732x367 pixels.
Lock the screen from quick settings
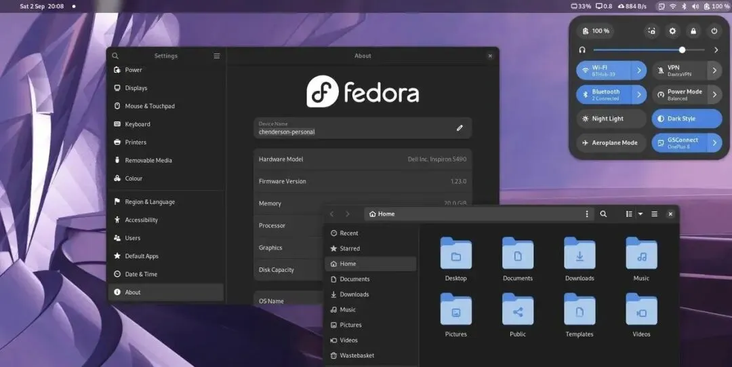coord(693,31)
